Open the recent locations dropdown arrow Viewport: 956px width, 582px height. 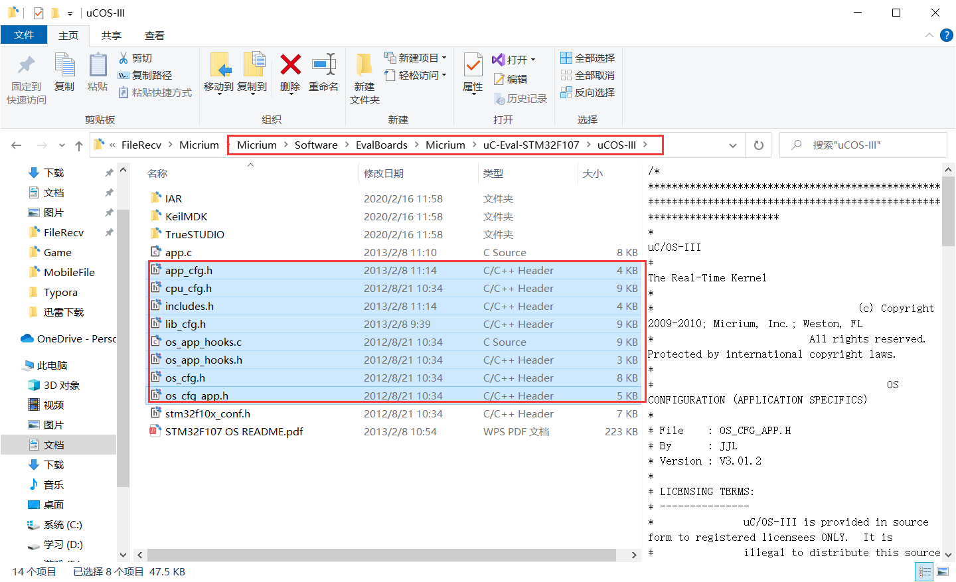[x=62, y=145]
